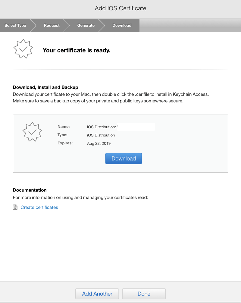Viewport: 241px width, 303px height.
Task: Click the document icon beside Create certificates
Action: click(15, 207)
